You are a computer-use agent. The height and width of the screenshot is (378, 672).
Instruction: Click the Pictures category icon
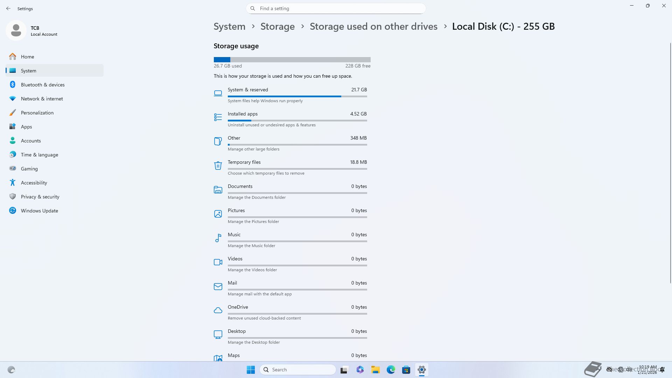(x=218, y=214)
